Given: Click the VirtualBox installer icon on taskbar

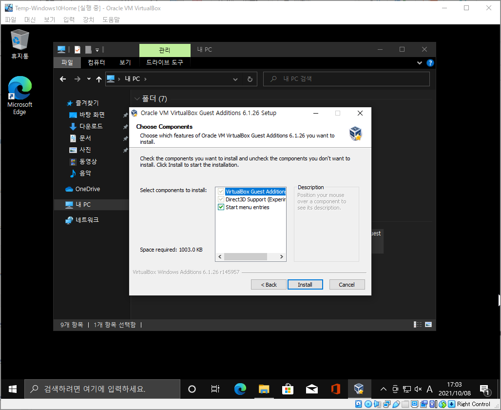Looking at the screenshot, I should (x=359, y=389).
